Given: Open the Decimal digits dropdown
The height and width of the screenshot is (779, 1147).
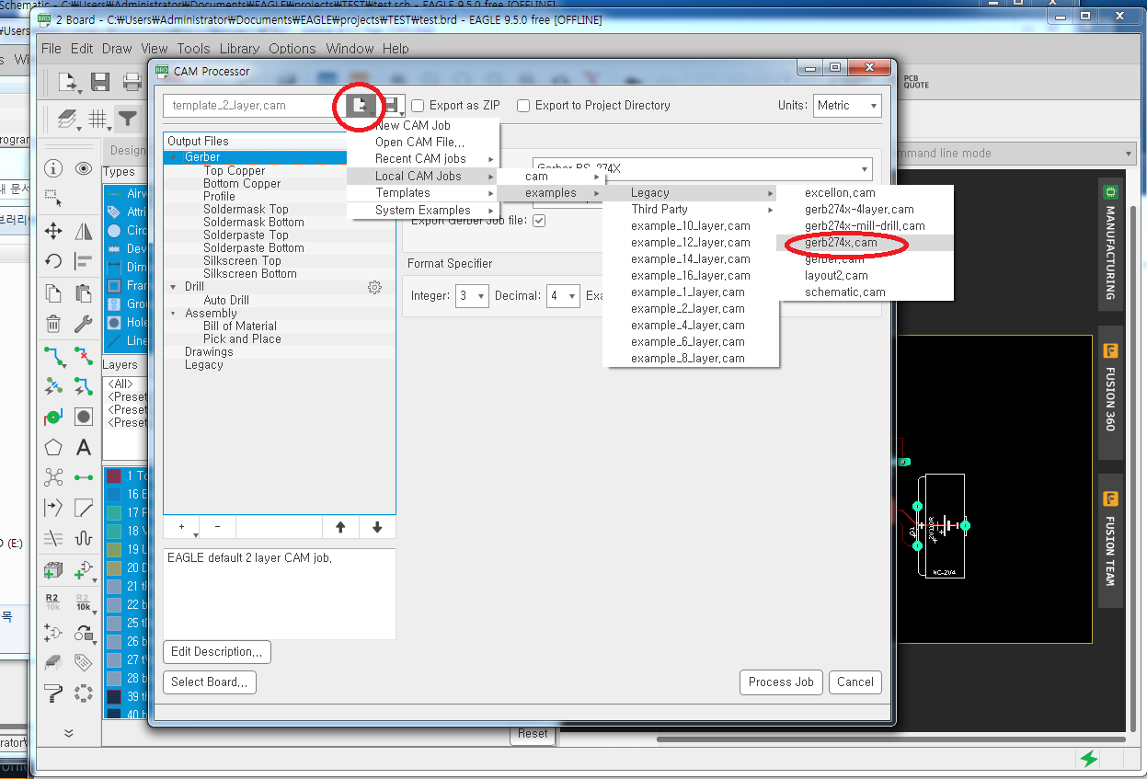Looking at the screenshot, I should tap(563, 296).
